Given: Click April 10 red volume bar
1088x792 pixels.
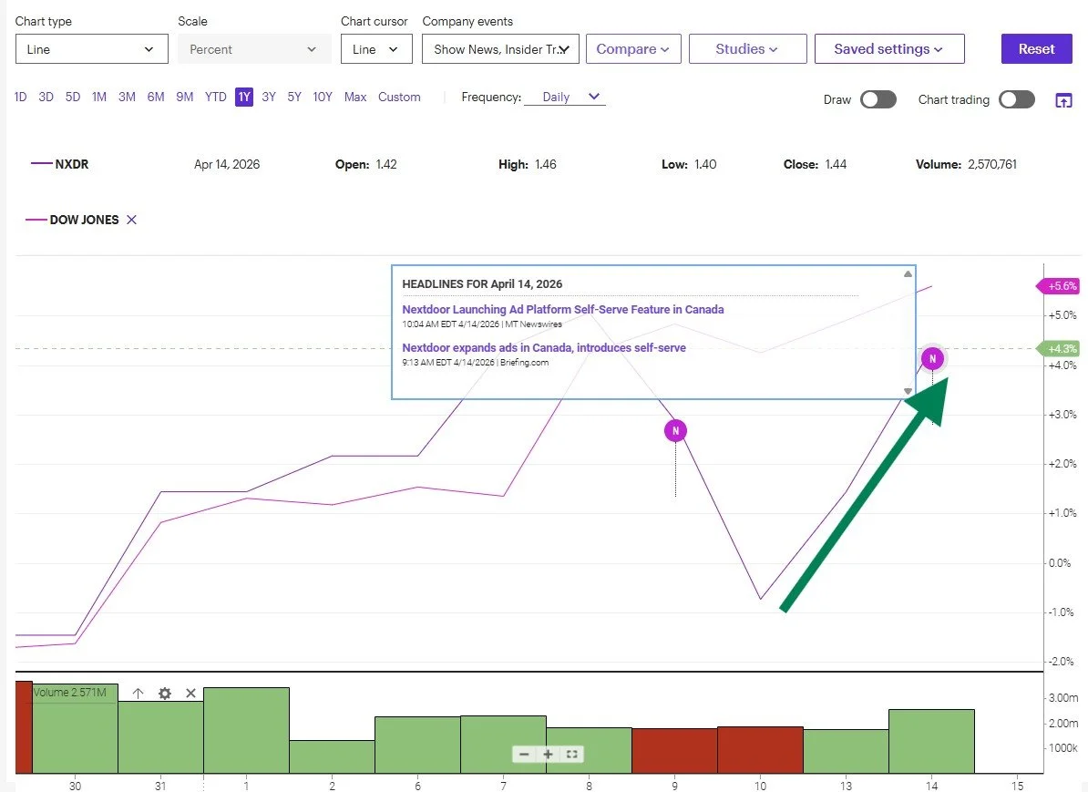Looking at the screenshot, I should [x=761, y=750].
